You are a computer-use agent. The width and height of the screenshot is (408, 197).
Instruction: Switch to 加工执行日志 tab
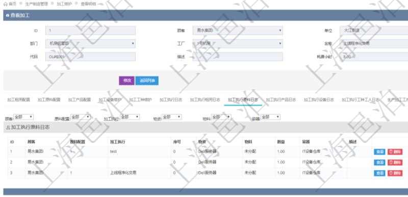(171, 100)
